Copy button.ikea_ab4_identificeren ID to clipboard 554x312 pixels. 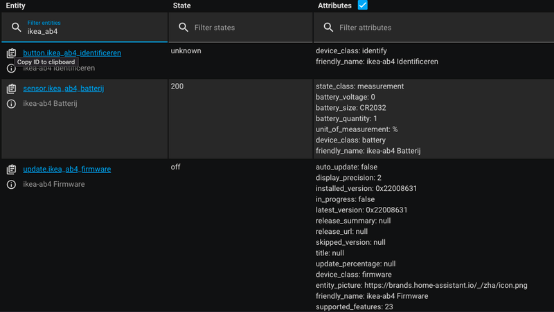pos(11,53)
